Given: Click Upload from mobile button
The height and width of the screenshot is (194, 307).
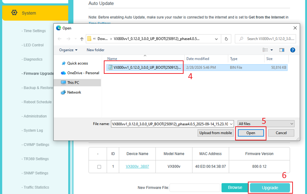Looking at the screenshot, I should click(216, 133).
